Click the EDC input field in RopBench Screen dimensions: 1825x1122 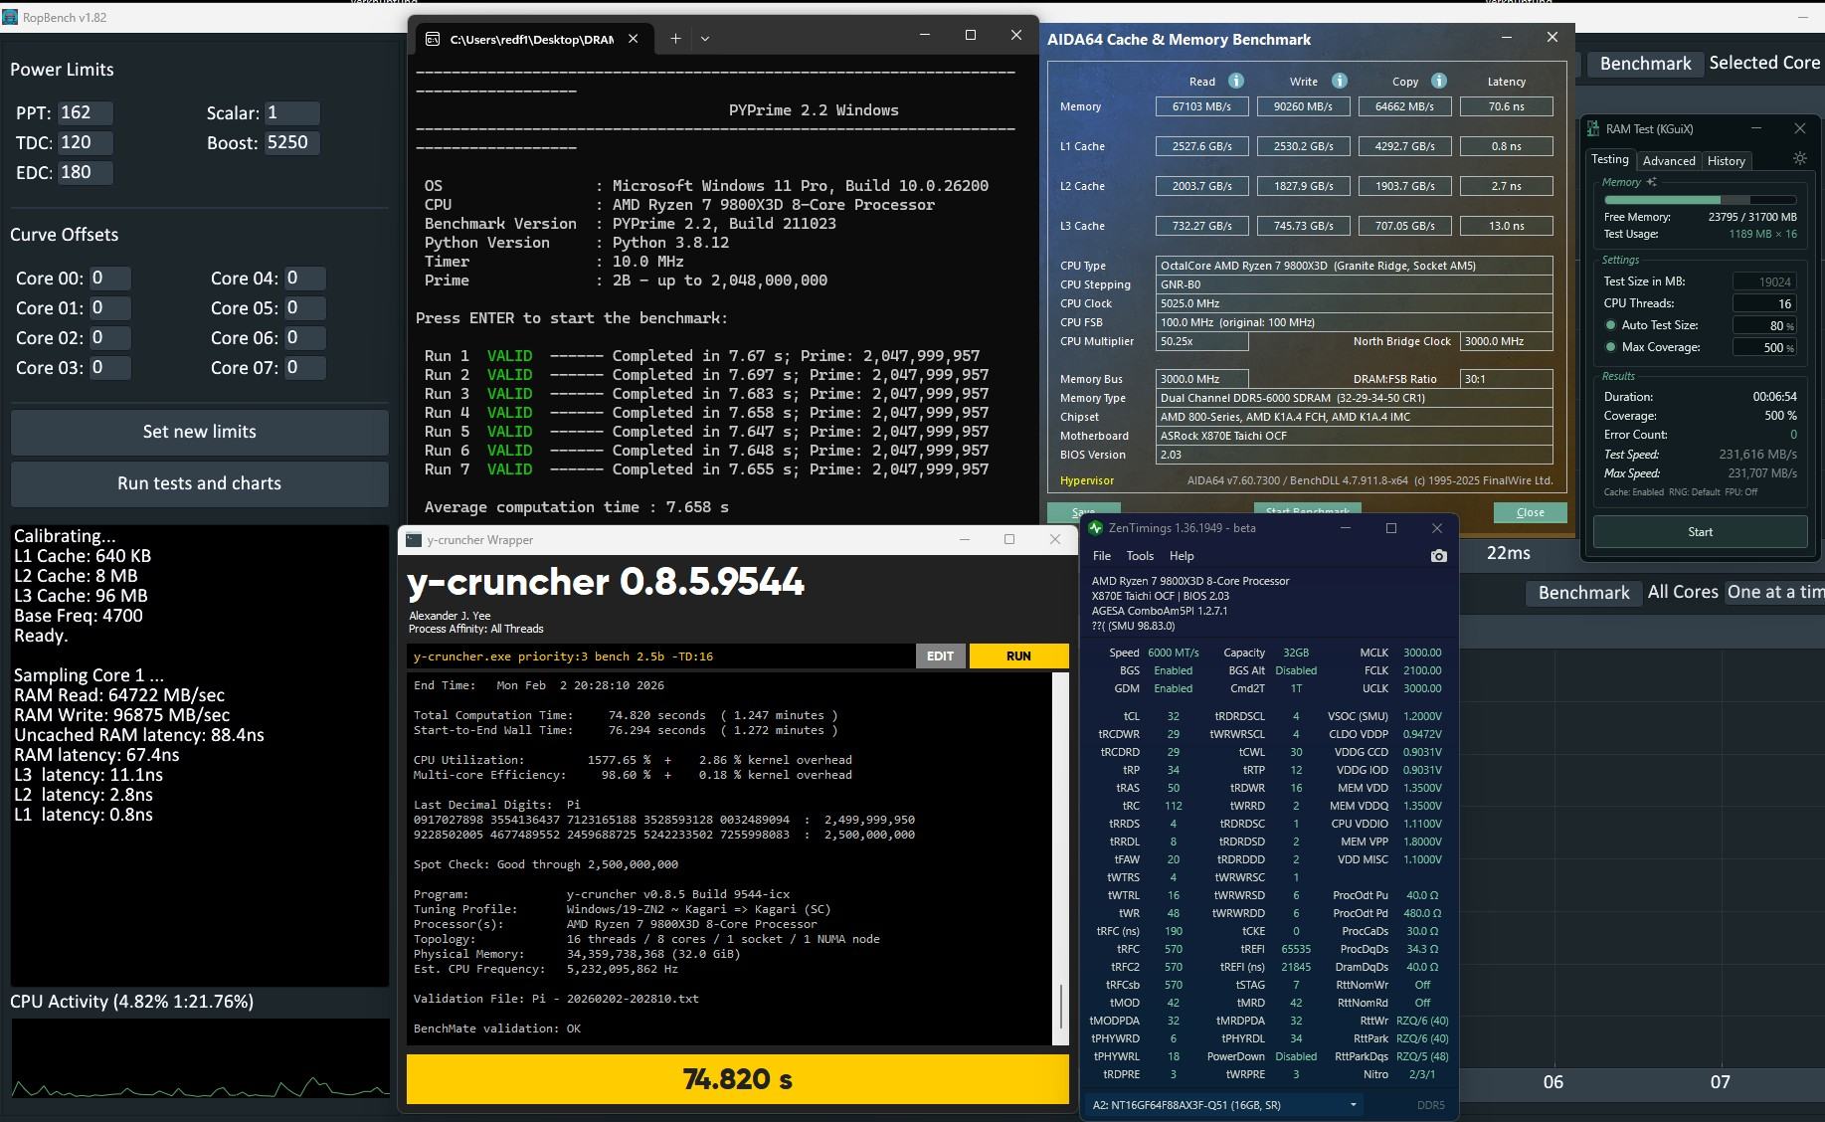coord(85,173)
